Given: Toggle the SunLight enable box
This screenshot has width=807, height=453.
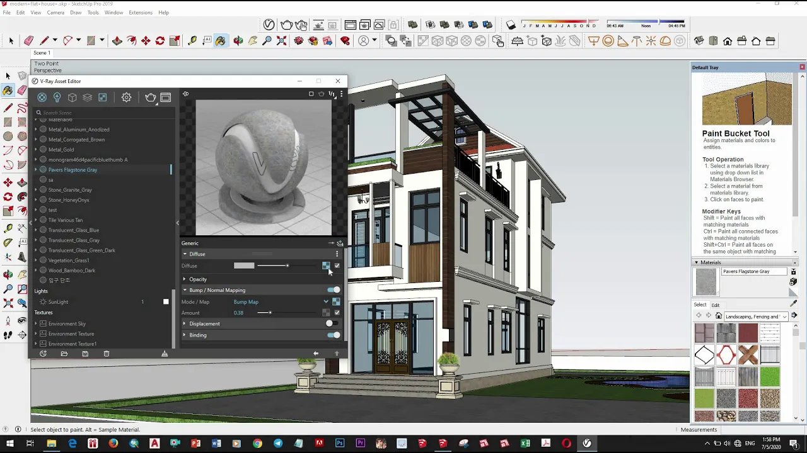Looking at the screenshot, I should 166,302.
